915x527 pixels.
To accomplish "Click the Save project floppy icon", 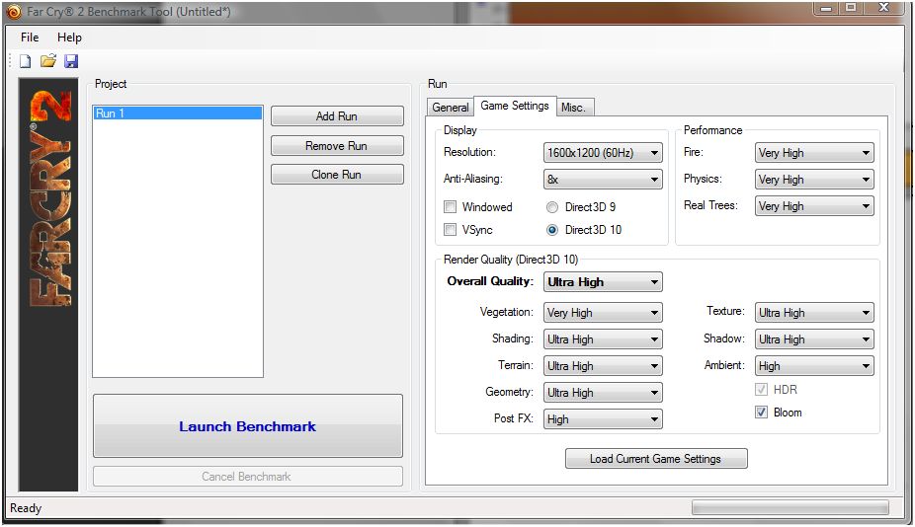I will coord(71,60).
